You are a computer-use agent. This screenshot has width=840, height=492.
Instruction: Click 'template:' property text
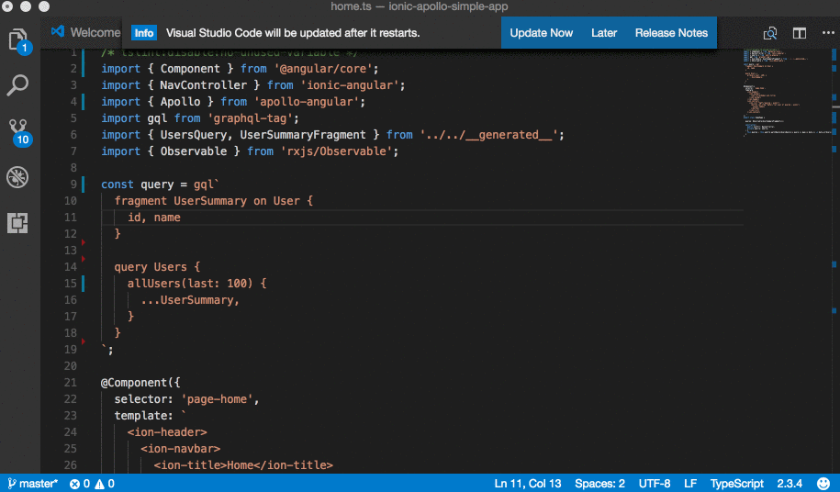point(143,416)
